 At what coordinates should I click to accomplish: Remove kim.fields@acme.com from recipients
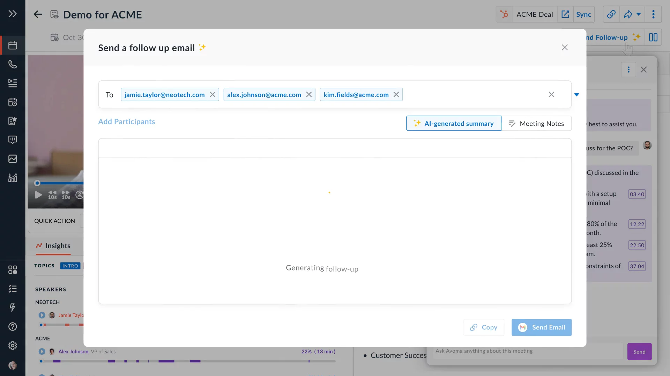click(396, 95)
